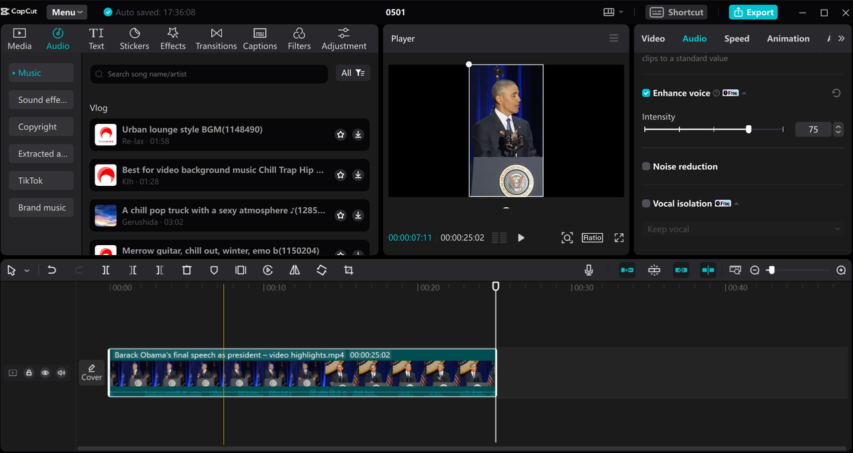
Task: Click the Cover button
Action: 91,373
